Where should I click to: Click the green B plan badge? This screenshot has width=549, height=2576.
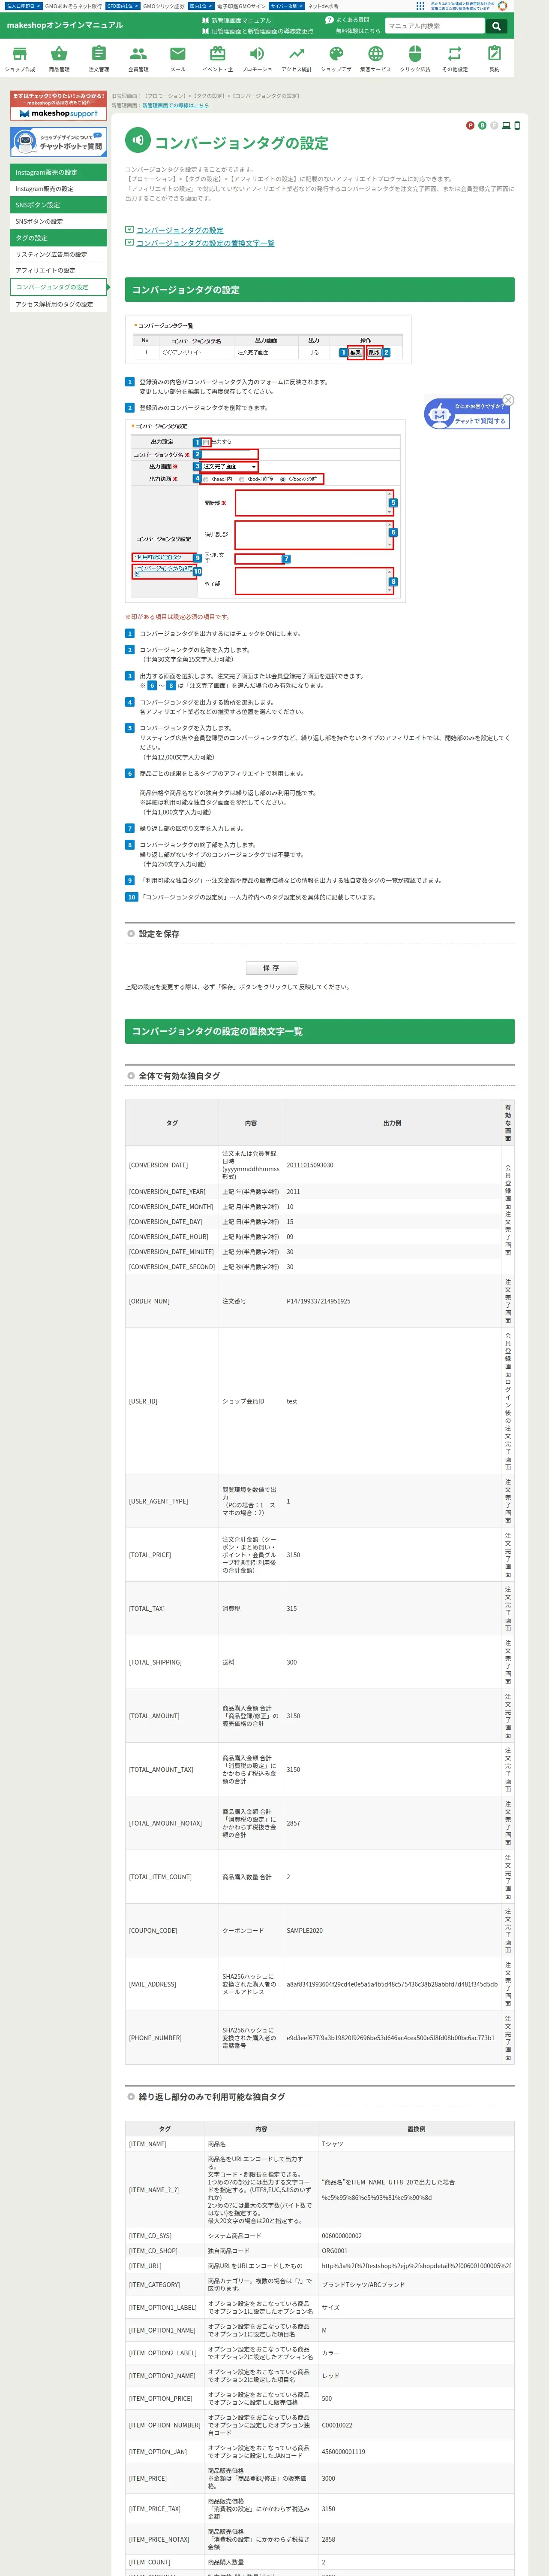click(482, 125)
